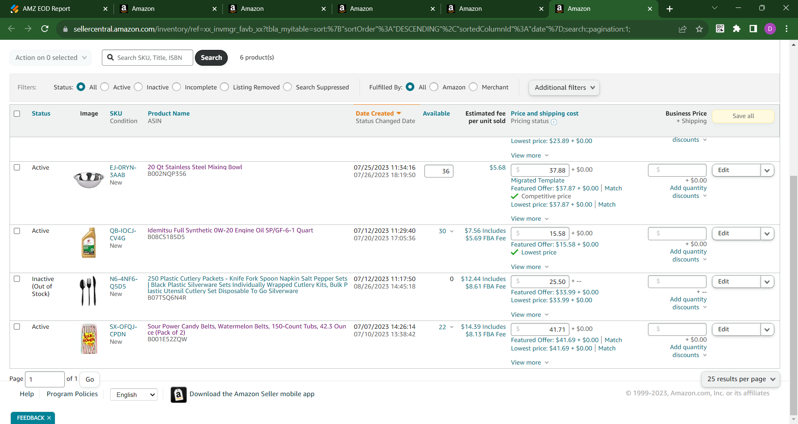Open the browser extensions puzzle icon
The width and height of the screenshot is (798, 424).
click(736, 29)
